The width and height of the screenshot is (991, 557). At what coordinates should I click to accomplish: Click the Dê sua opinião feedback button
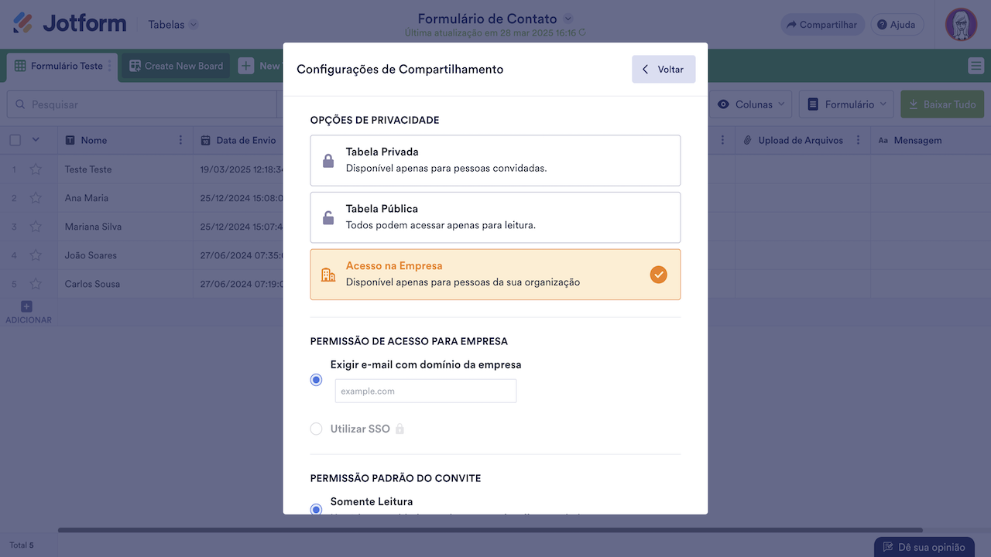pyautogui.click(x=924, y=547)
